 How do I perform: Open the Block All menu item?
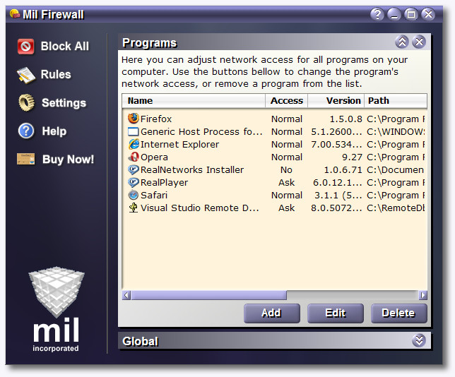65,46
